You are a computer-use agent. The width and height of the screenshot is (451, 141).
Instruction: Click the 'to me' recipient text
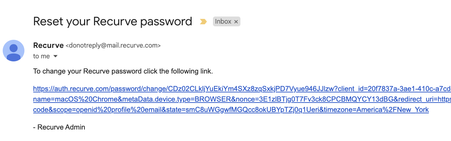click(x=41, y=56)
